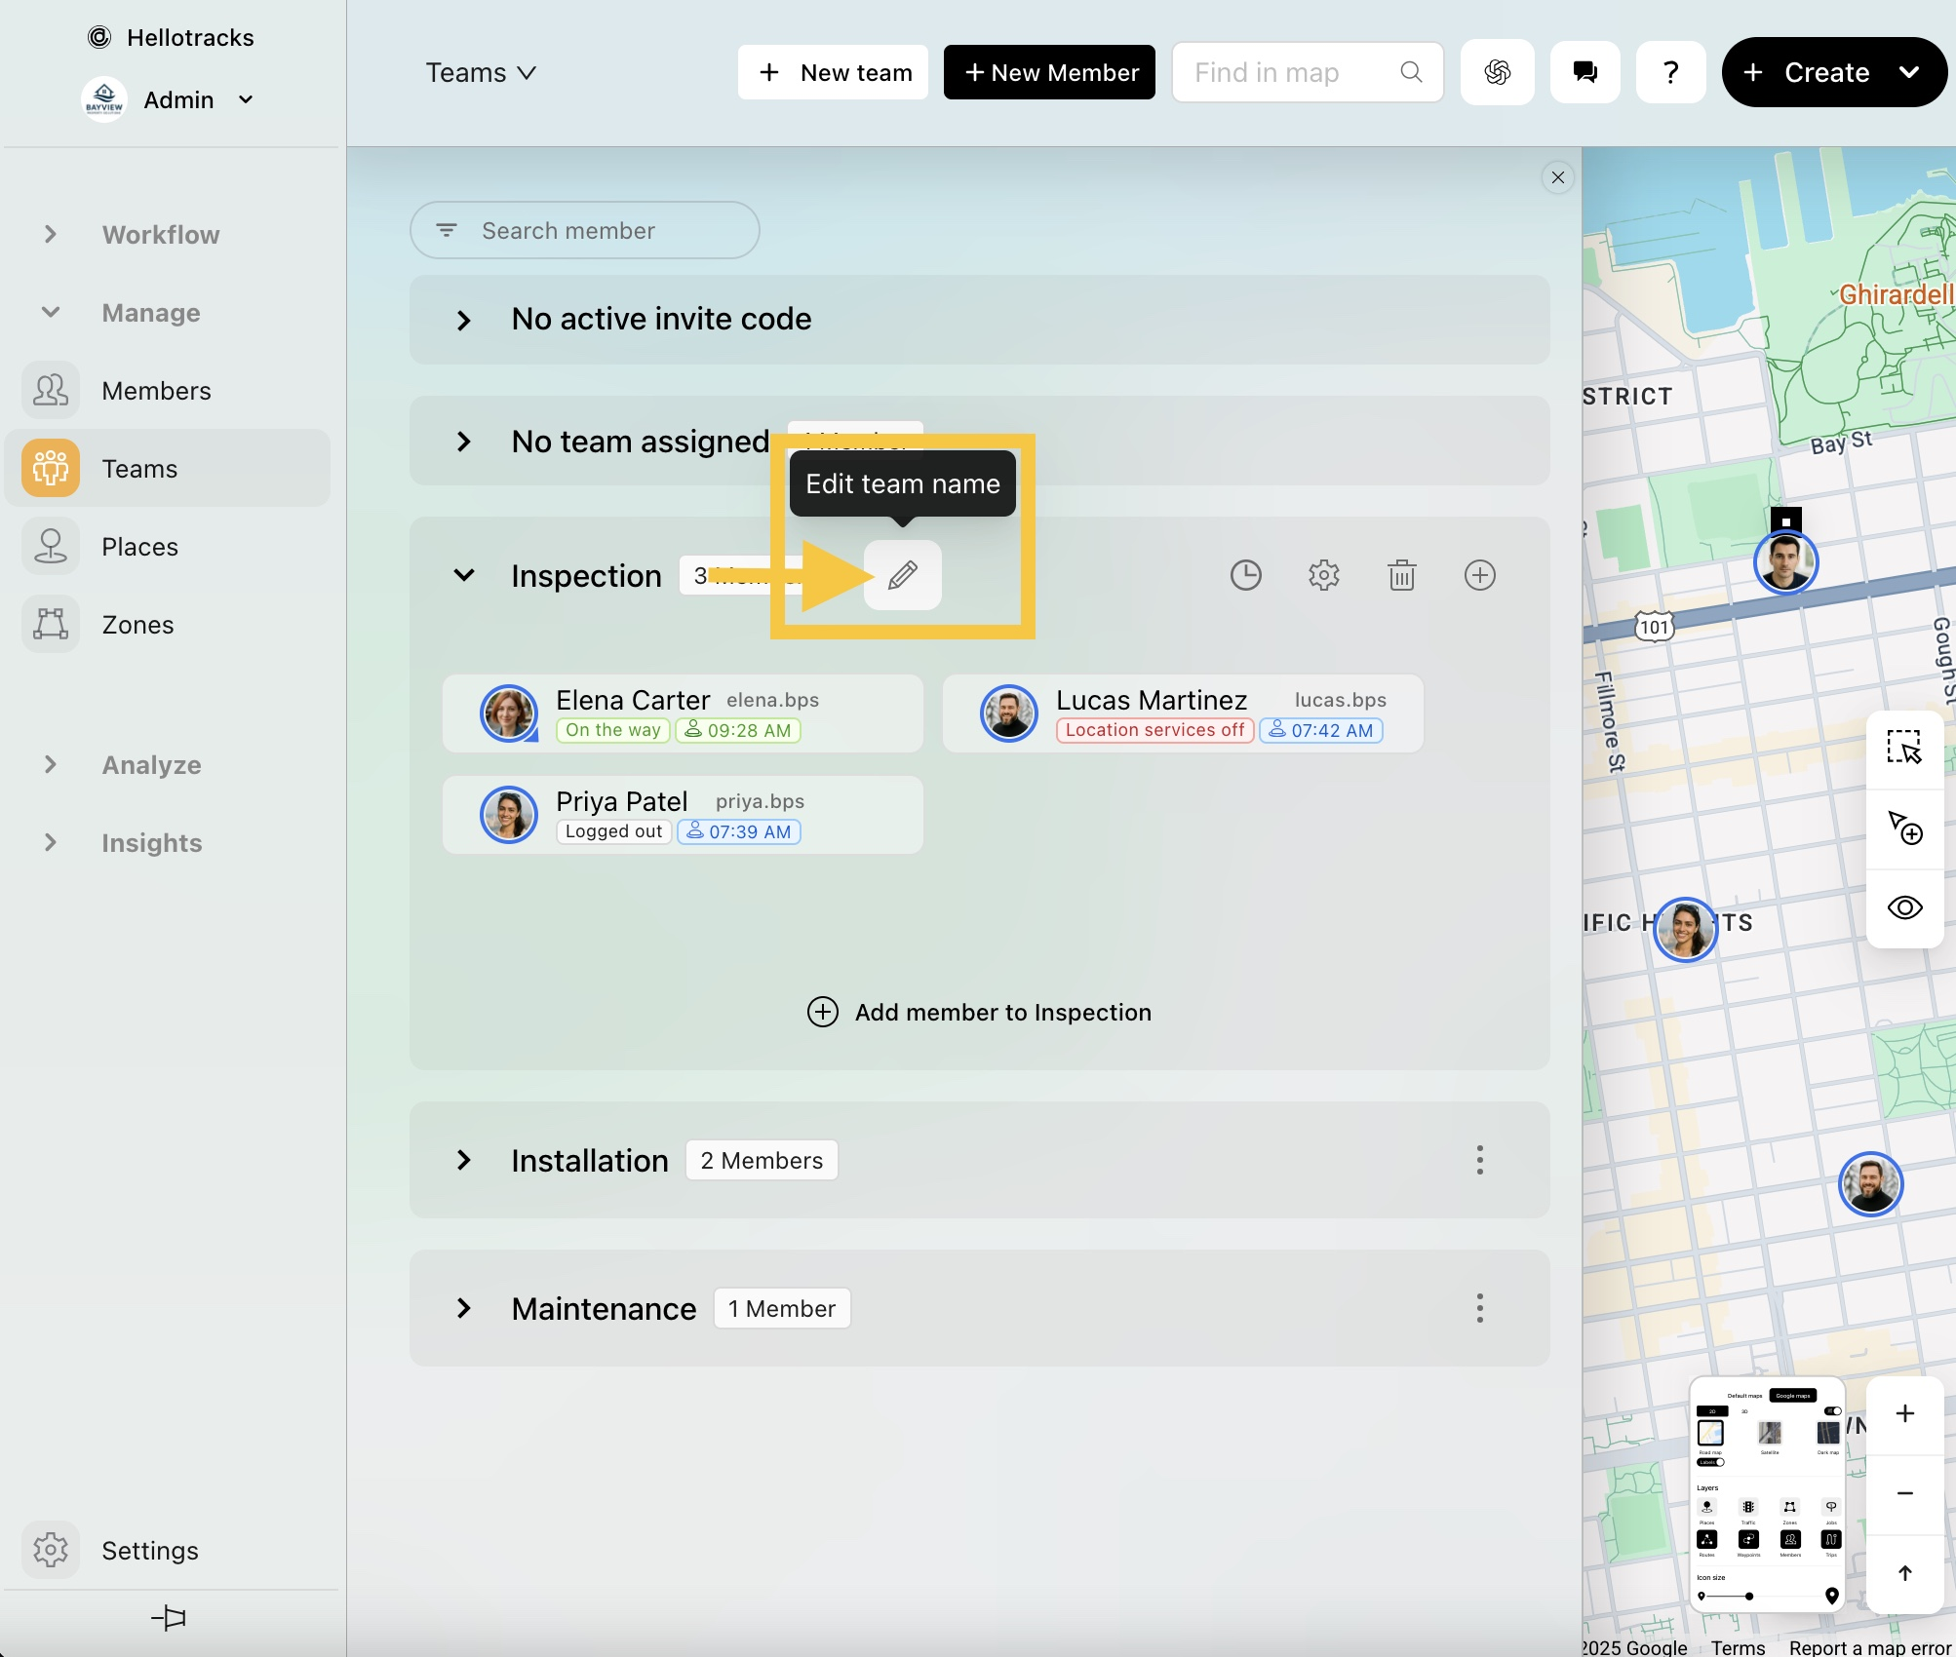Screen dimensions: 1956x1657
Task: Open the Create dropdown menu
Action: [x=1908, y=72]
